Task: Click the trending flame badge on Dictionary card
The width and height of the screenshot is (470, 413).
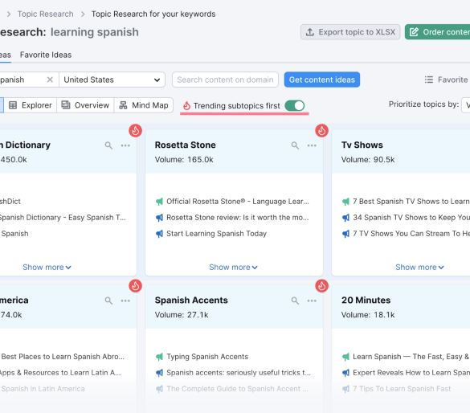Action: pos(136,131)
